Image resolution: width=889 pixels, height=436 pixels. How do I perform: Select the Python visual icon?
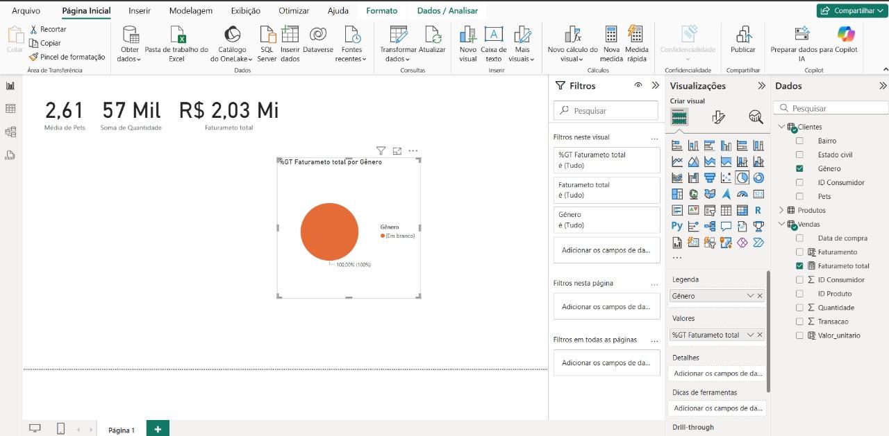coord(677,226)
